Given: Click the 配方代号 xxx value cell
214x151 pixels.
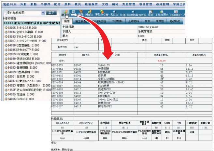Looking at the screenshot, I should [x=86, y=47].
